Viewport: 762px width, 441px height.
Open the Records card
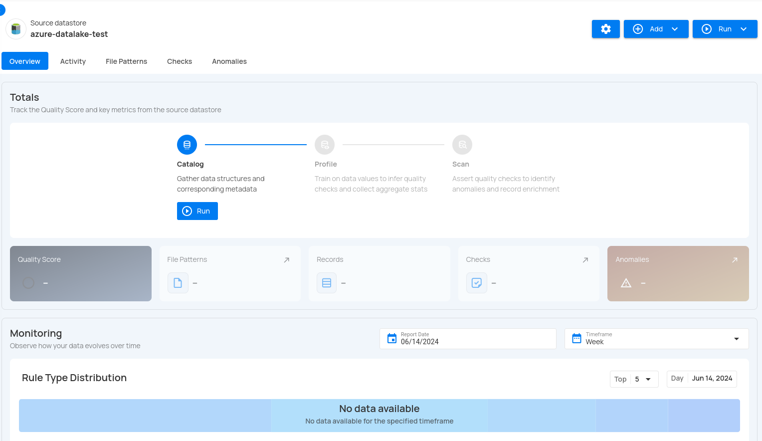tap(379, 273)
